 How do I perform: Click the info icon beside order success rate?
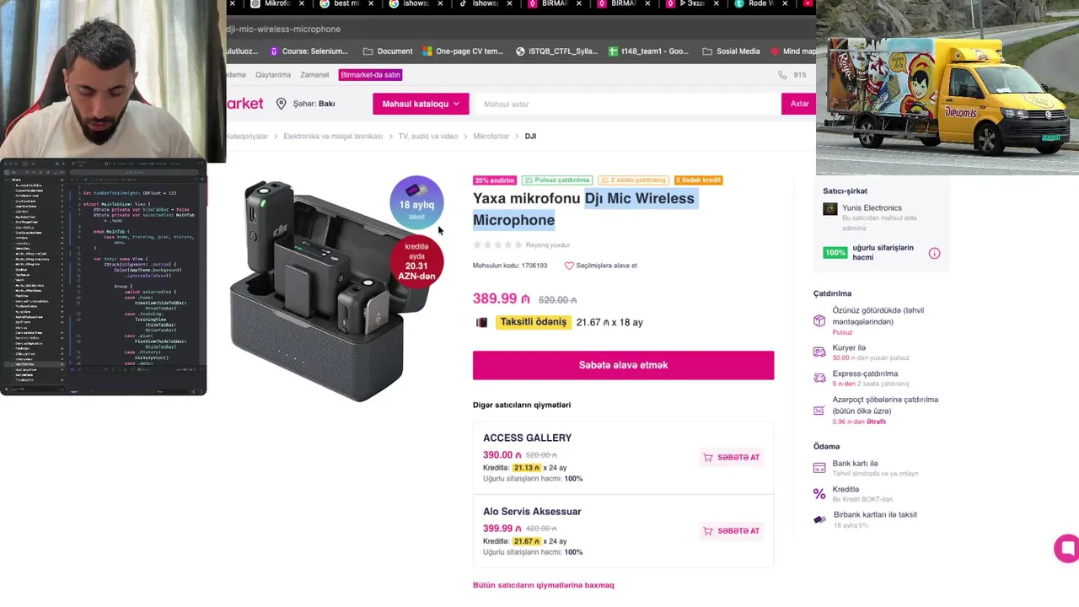click(934, 253)
